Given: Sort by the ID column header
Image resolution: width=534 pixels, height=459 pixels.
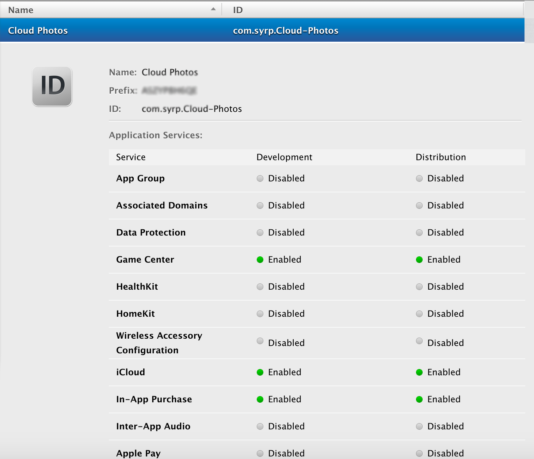Looking at the screenshot, I should pos(373,10).
